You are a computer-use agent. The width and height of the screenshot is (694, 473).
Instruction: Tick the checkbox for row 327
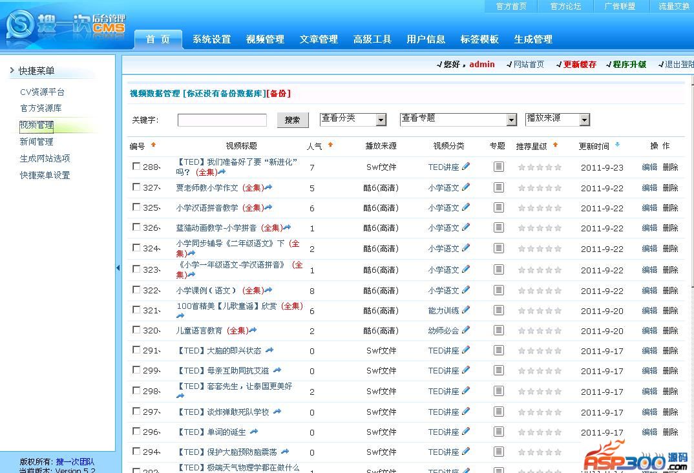click(136, 187)
